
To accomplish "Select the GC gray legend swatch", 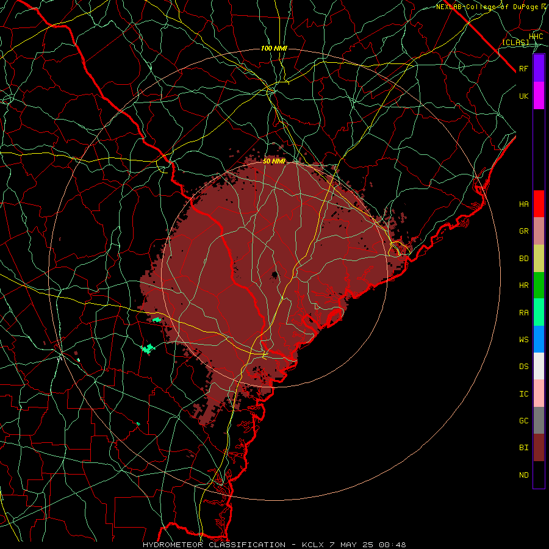I will click(539, 420).
